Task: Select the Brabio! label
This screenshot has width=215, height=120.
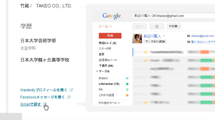Action: 103,78
